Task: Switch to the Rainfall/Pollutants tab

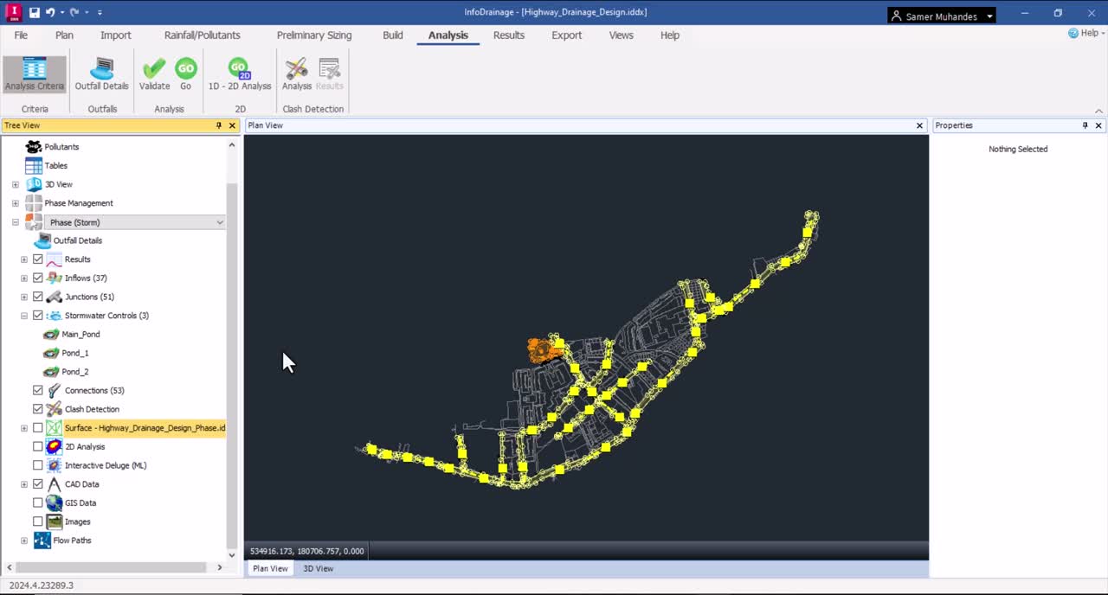Action: point(203,35)
